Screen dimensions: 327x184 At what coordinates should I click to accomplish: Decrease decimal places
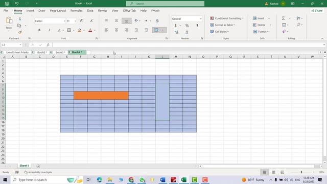coord(186,32)
